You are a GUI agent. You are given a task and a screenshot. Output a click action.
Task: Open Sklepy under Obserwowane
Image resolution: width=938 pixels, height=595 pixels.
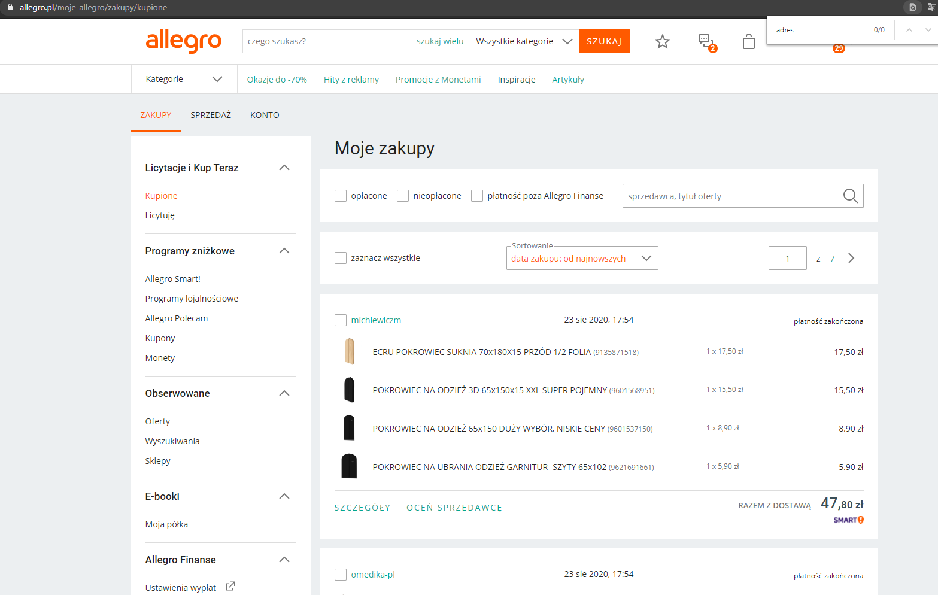click(157, 461)
